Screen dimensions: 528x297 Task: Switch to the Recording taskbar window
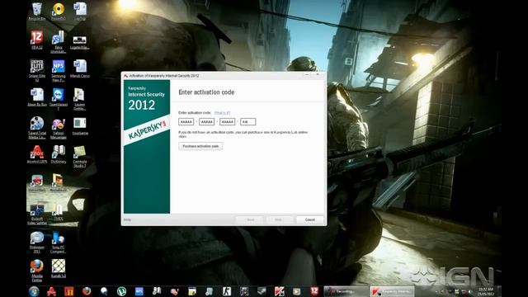point(346,291)
